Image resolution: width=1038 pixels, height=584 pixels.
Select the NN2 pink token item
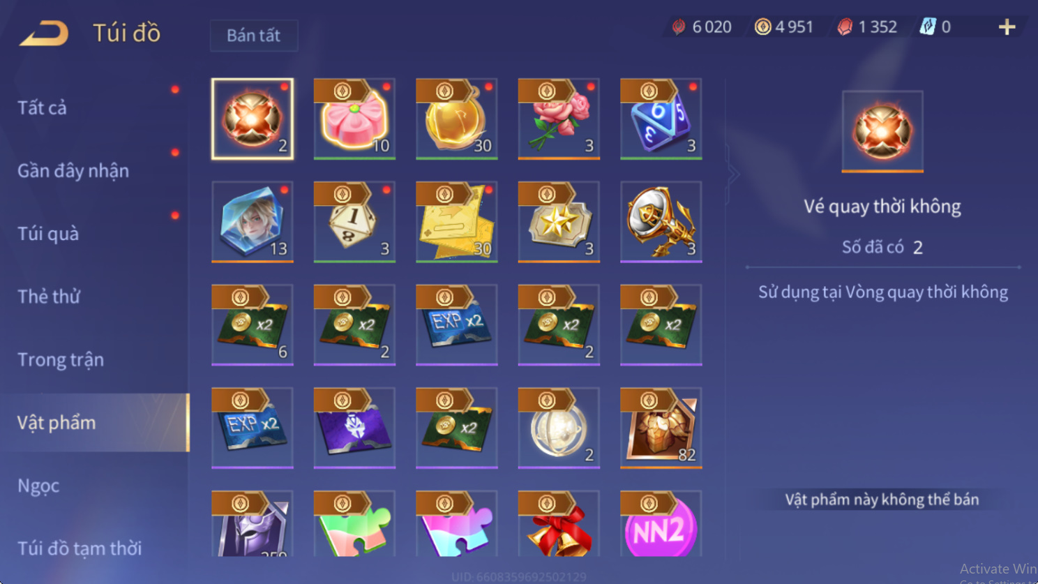coord(661,524)
